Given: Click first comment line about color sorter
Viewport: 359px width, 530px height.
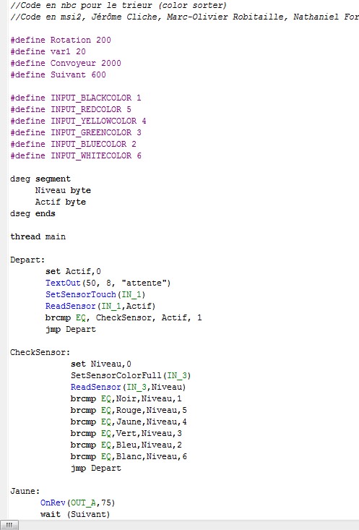Looking at the screenshot, I should [x=118, y=5].
